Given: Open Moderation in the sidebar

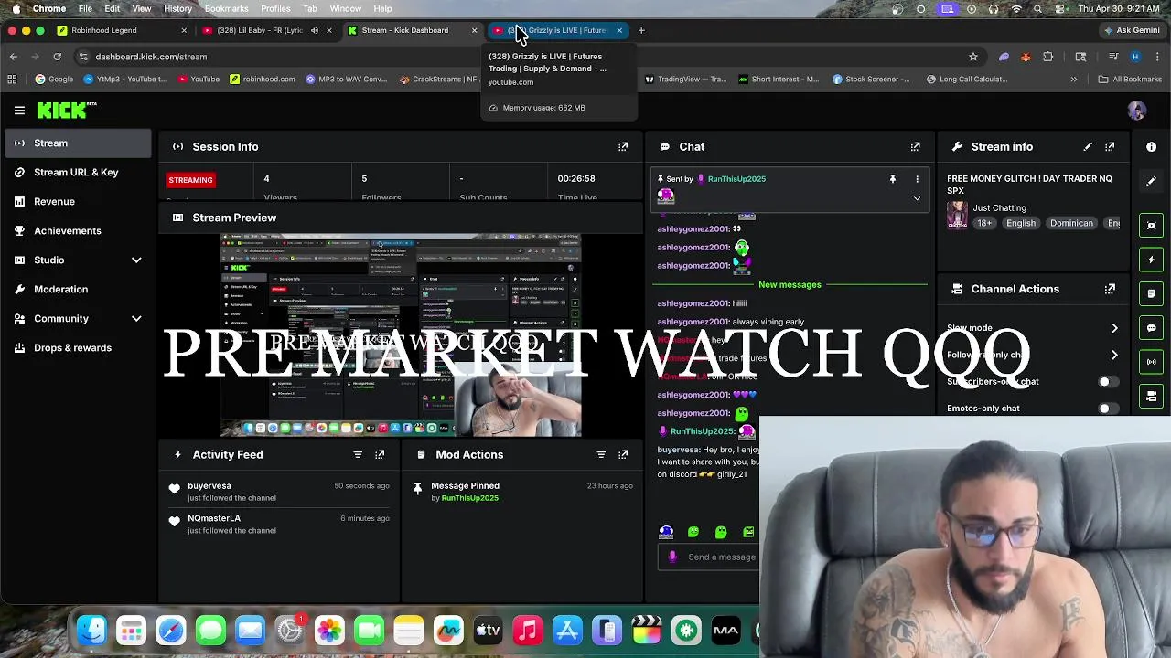Looking at the screenshot, I should 78,290.
